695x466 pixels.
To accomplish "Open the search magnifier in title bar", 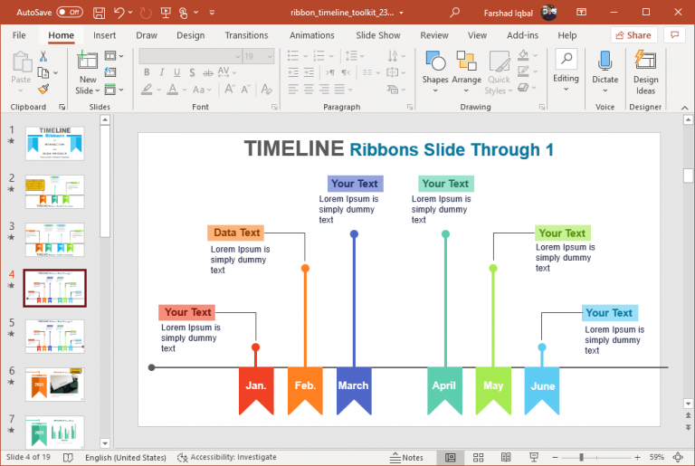I will click(x=454, y=13).
